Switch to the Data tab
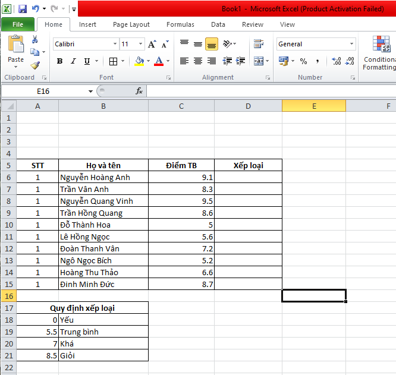 (218, 24)
